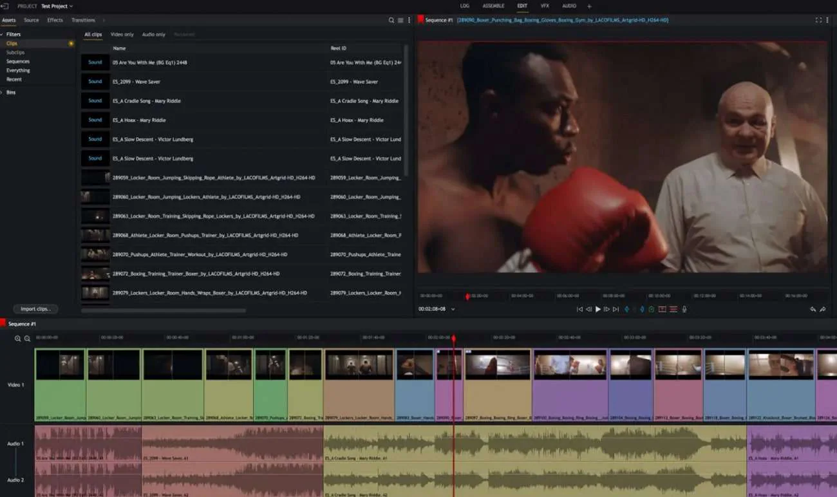Click the red remove section icon
837x497 pixels.
coord(662,309)
